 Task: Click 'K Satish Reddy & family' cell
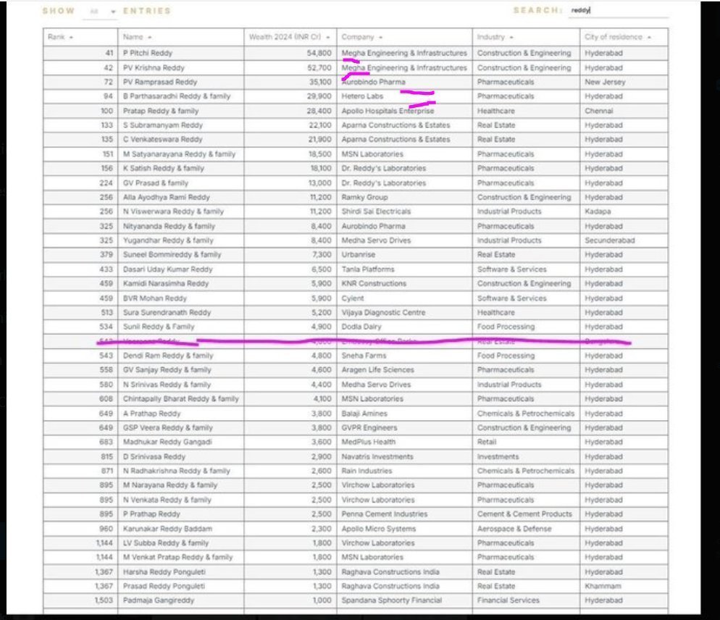pos(180,169)
